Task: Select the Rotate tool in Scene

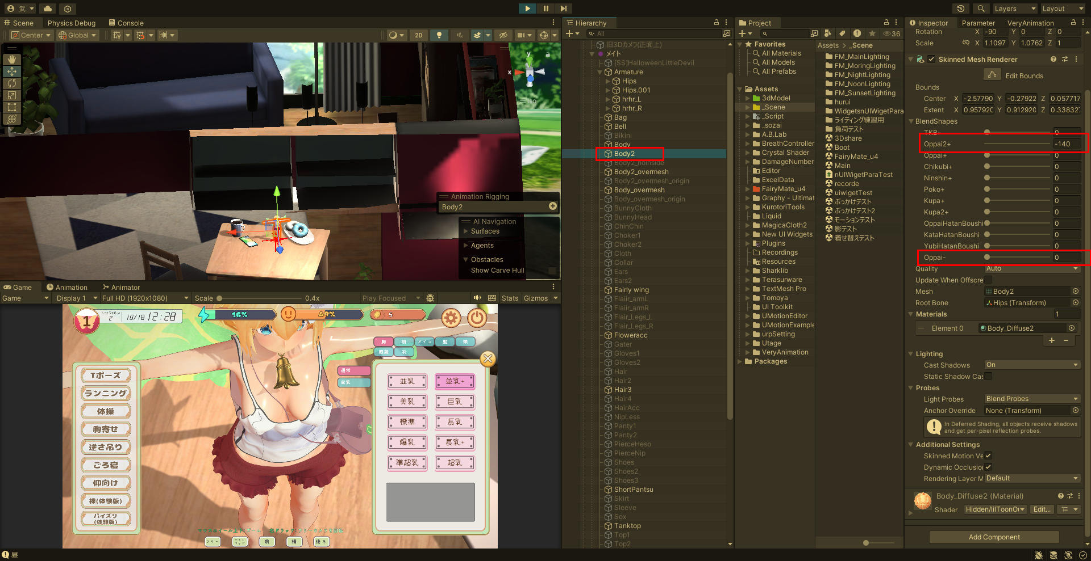Action: point(12,83)
